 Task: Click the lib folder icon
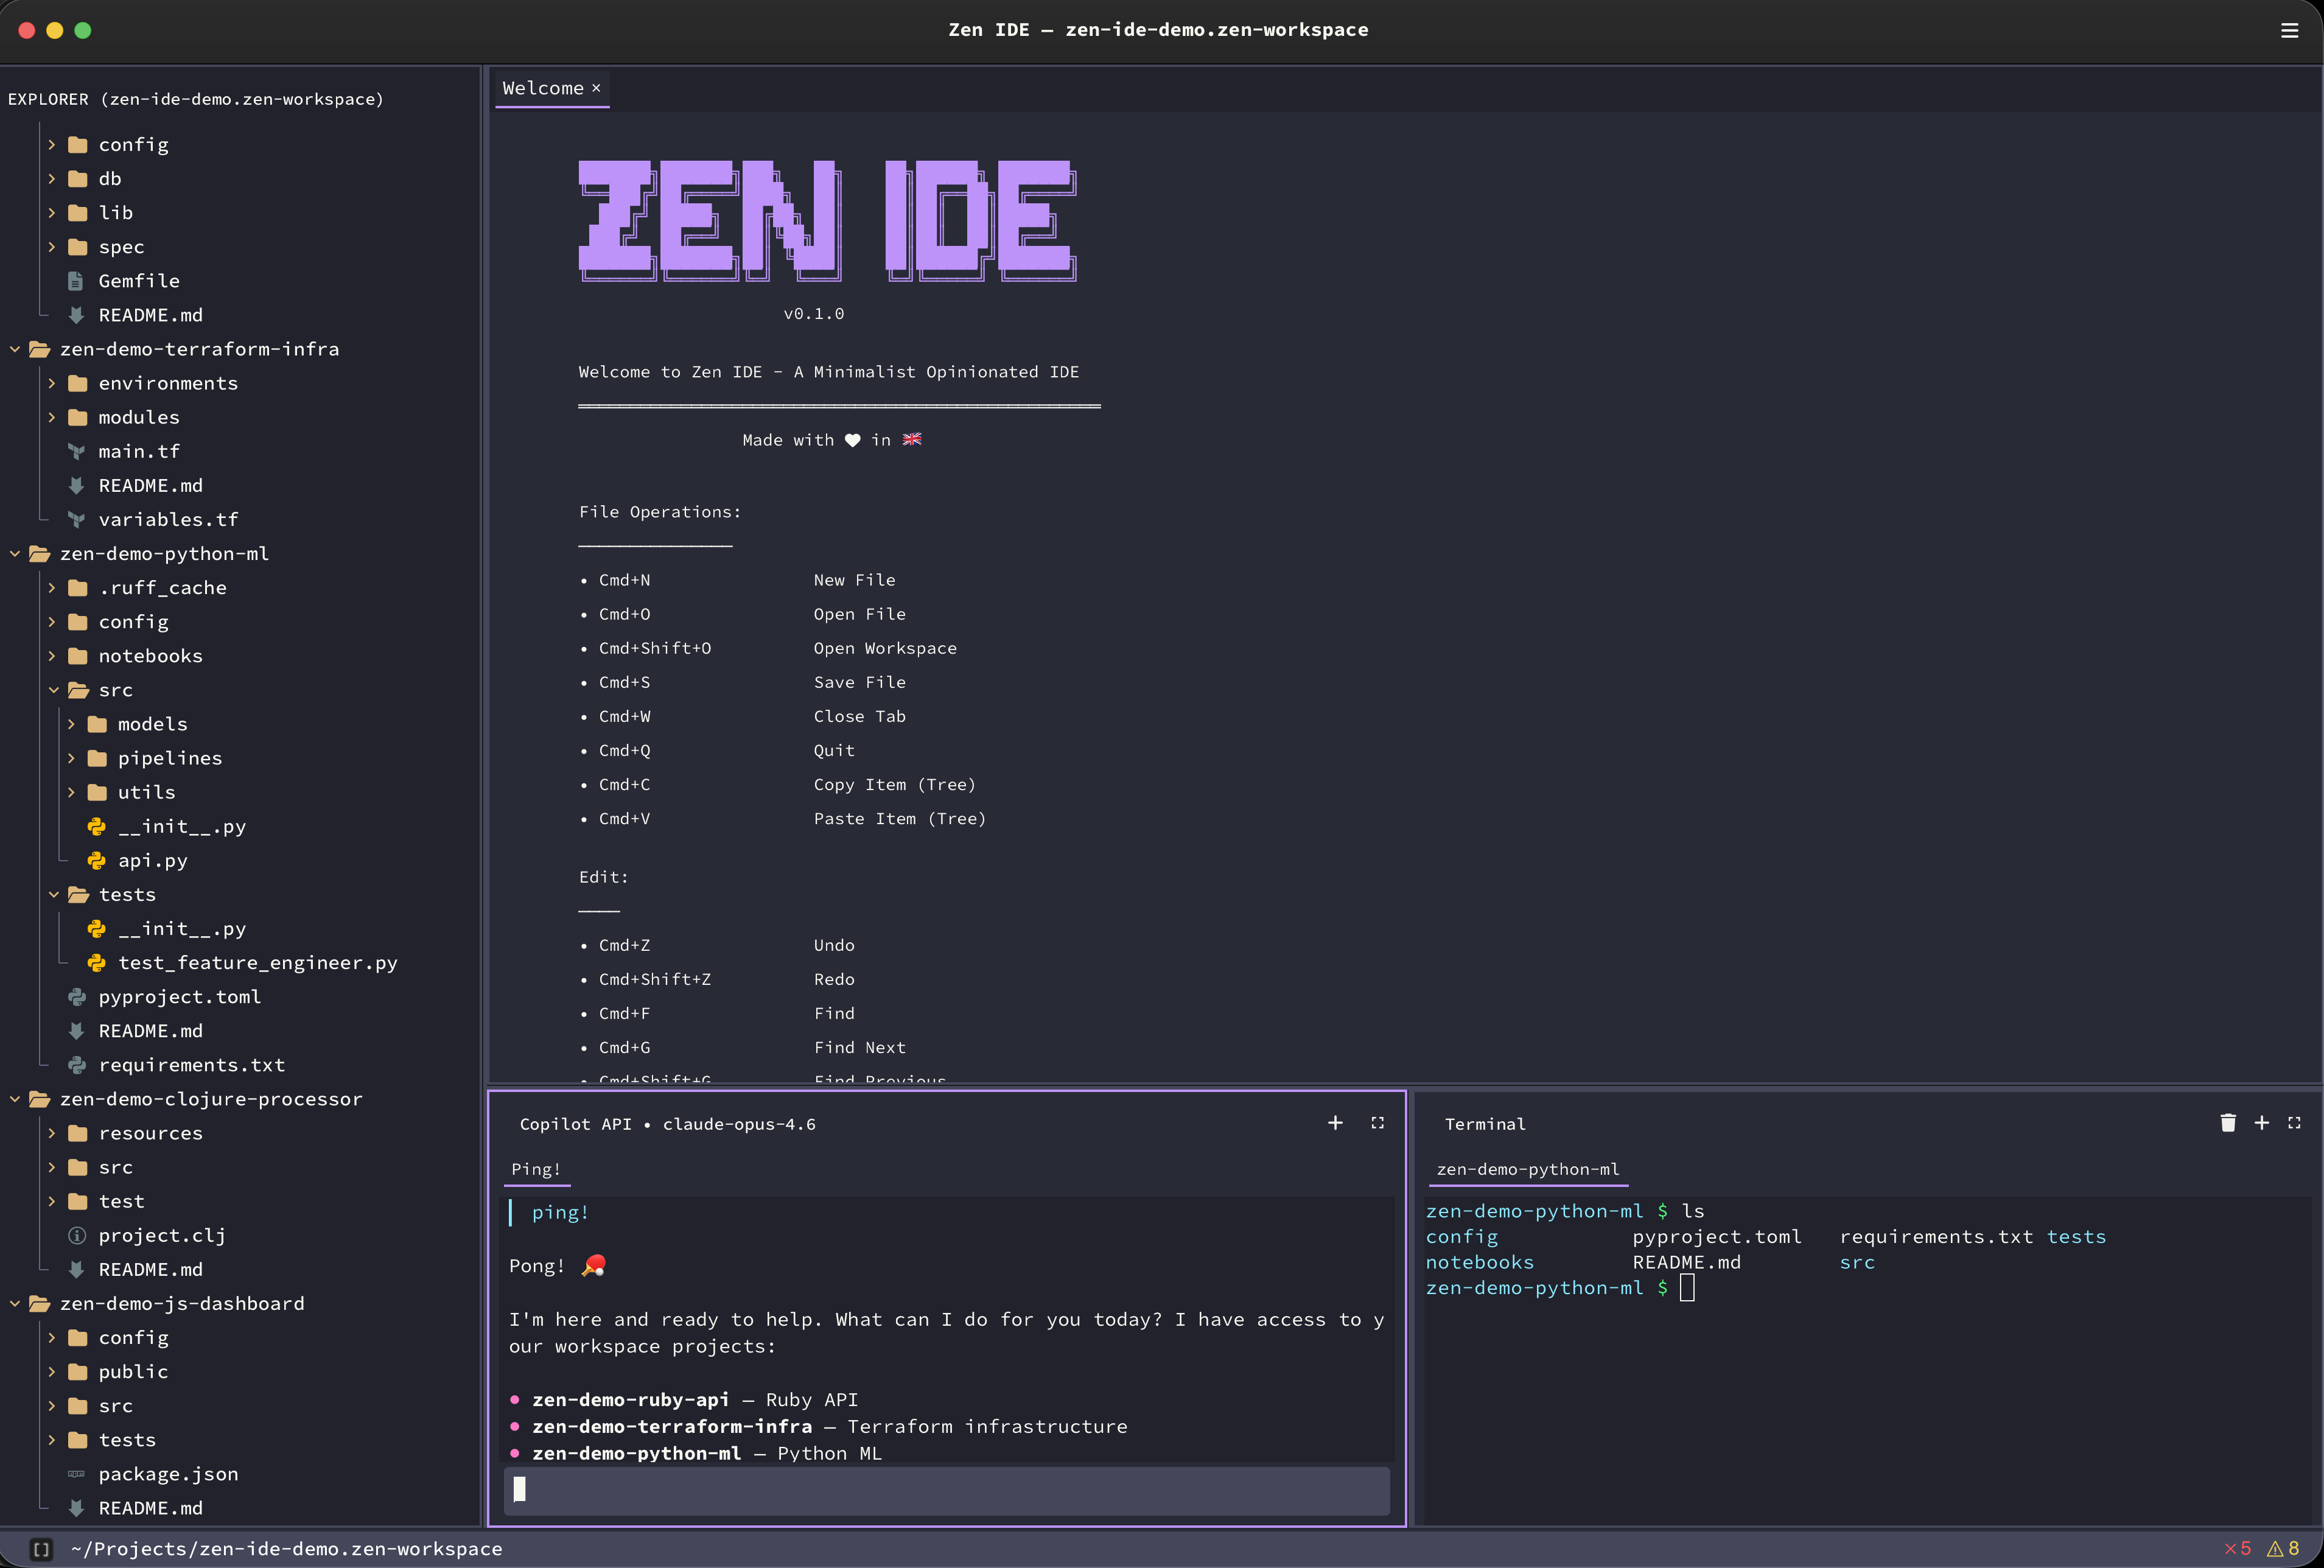(77, 213)
